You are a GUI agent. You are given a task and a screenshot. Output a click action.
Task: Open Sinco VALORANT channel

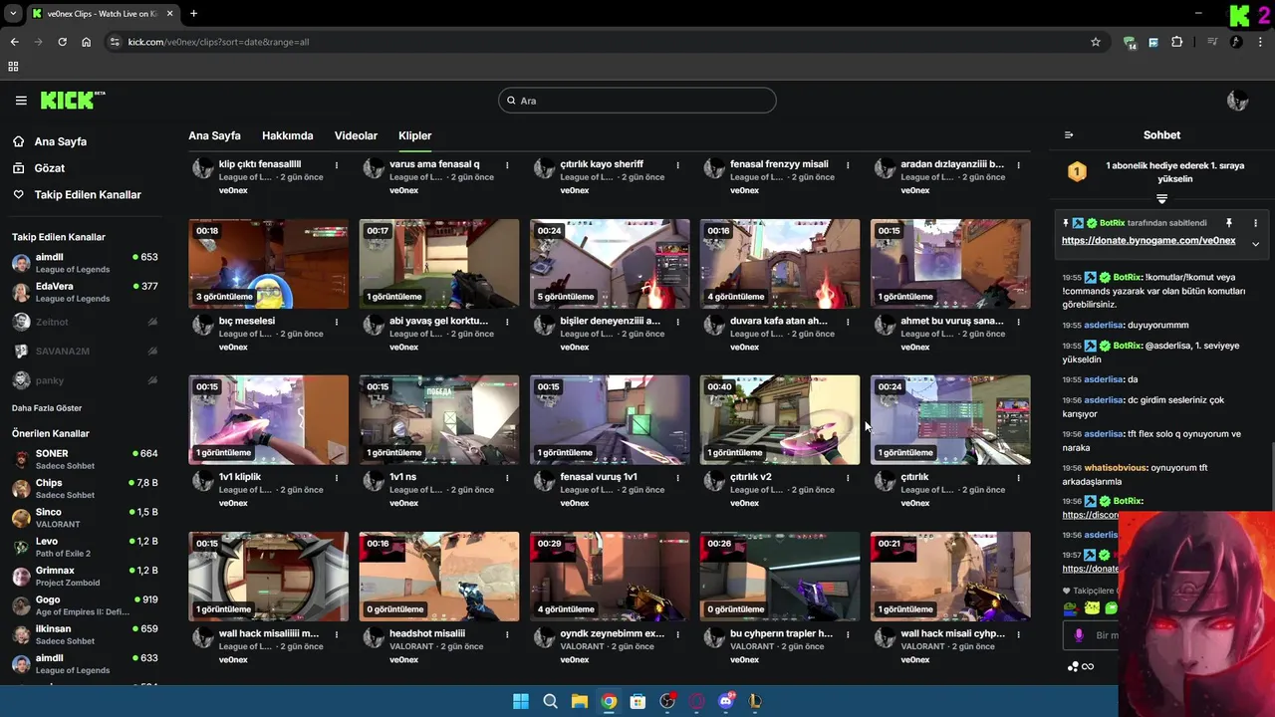point(85,518)
